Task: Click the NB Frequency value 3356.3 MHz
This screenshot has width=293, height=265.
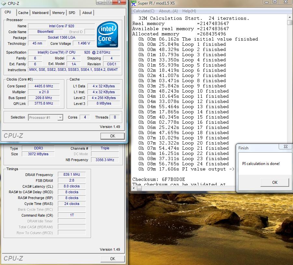Action: click(x=105, y=160)
